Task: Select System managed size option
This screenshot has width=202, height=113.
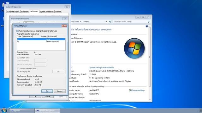Action: 18,68
